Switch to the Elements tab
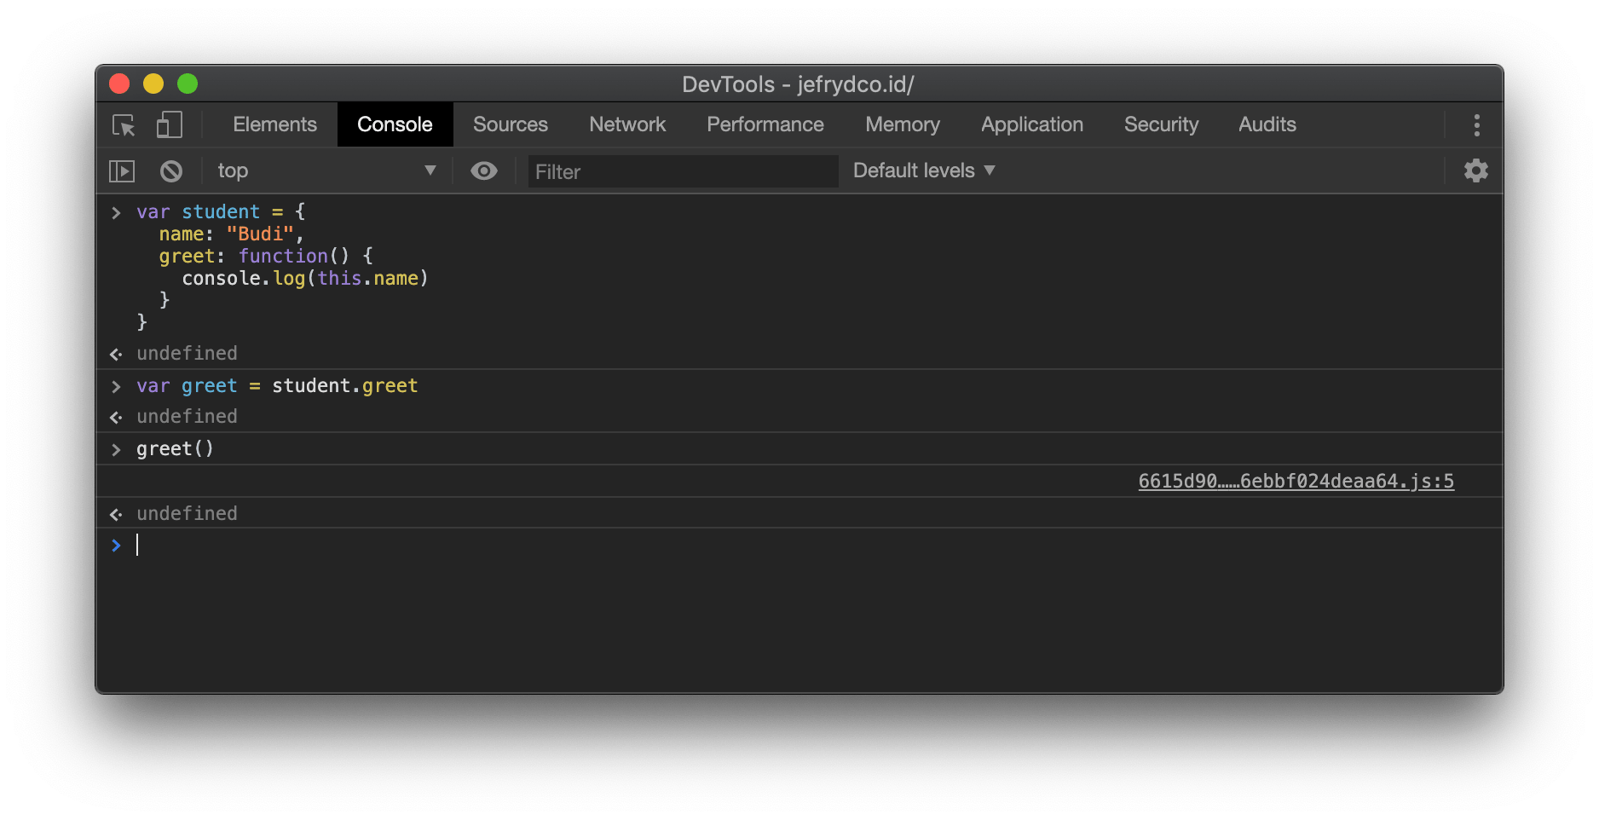 tap(274, 124)
